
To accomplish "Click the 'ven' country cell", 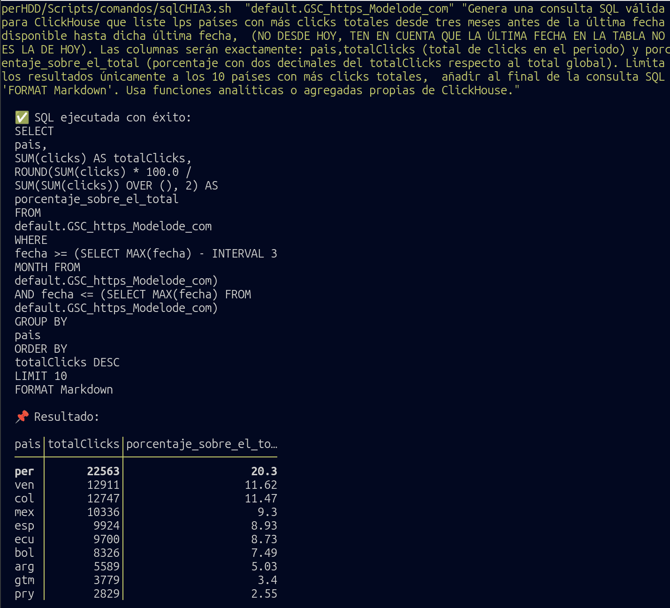I will 24,485.
